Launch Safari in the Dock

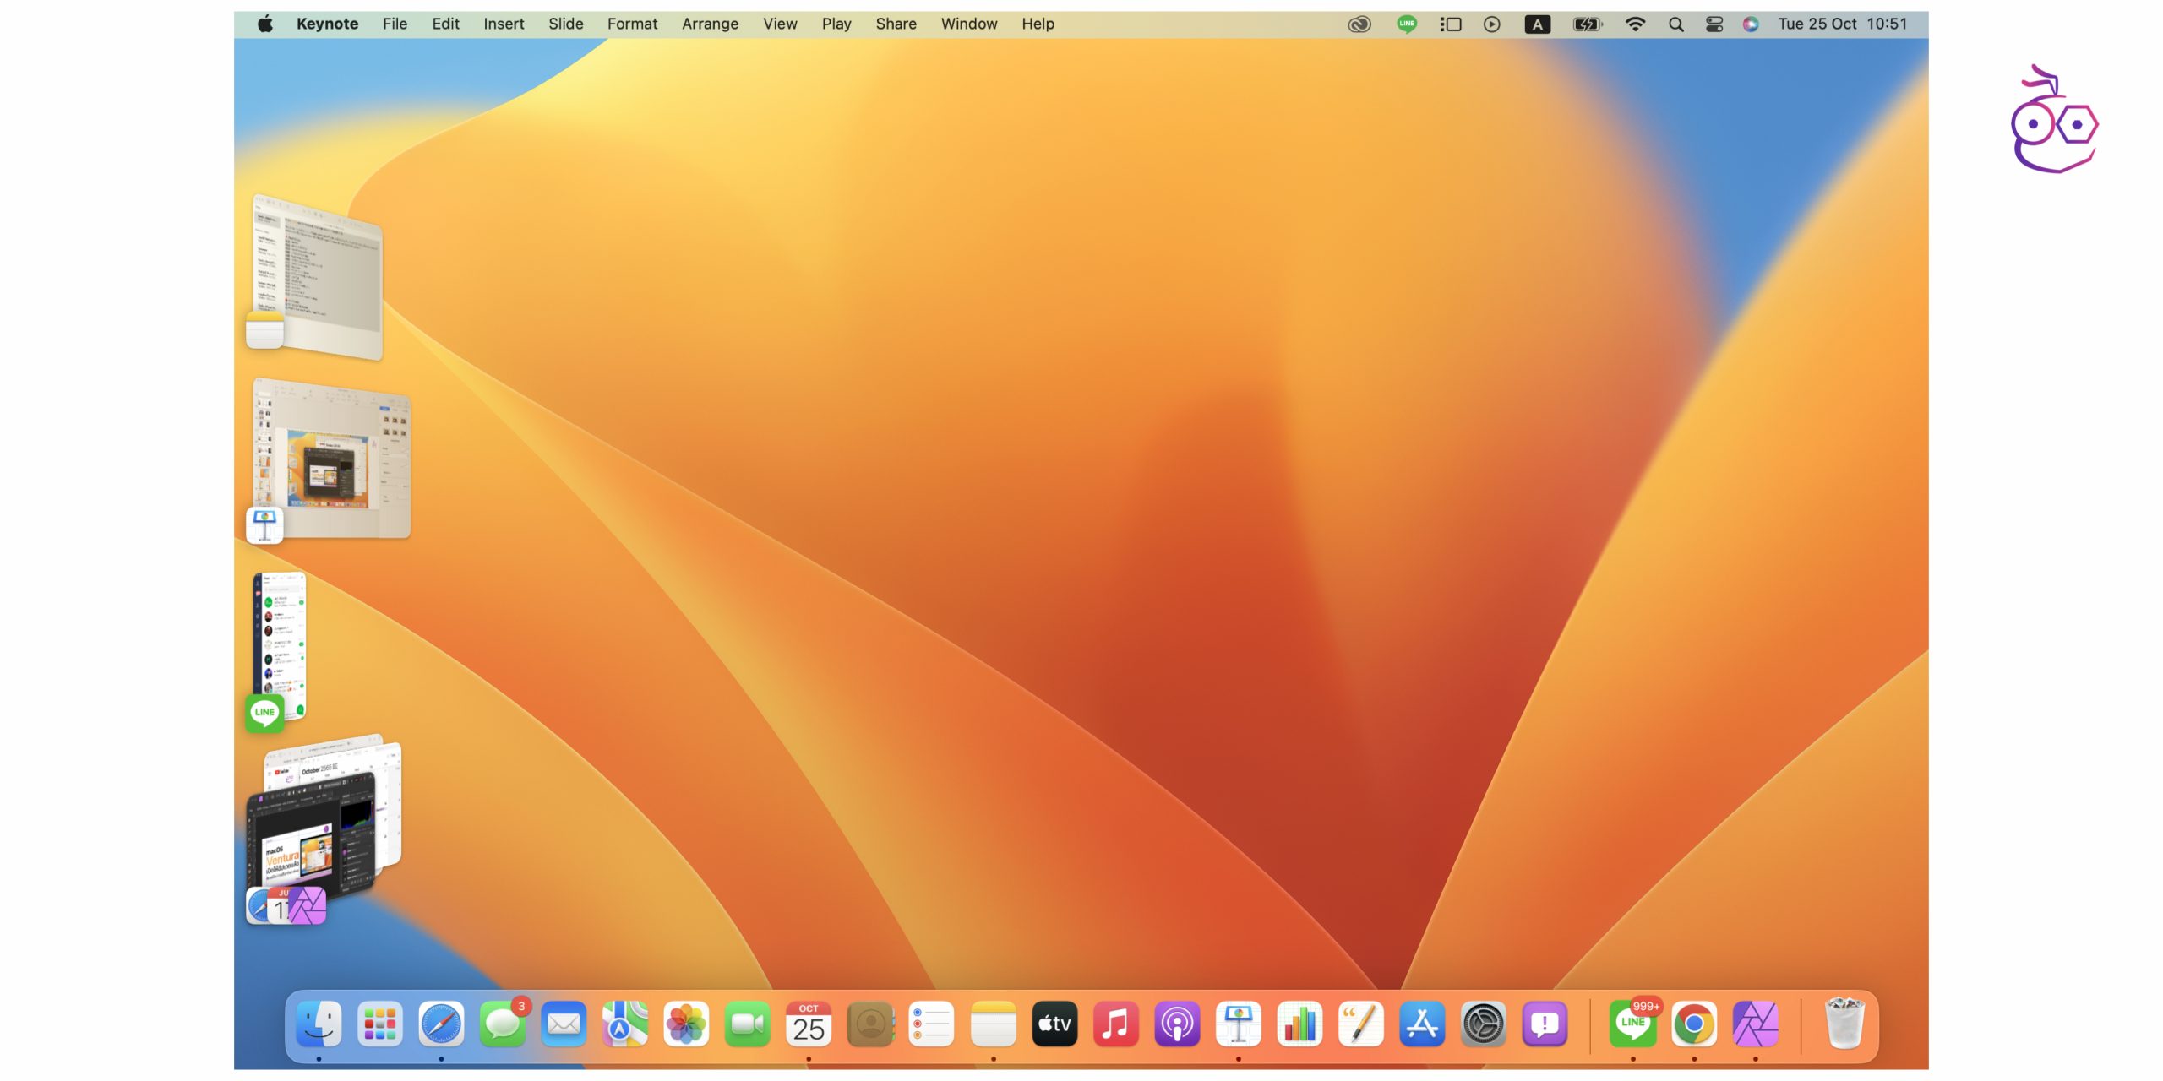point(441,1024)
